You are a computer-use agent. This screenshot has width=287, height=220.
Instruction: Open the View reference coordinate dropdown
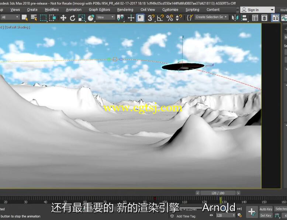(106, 17)
